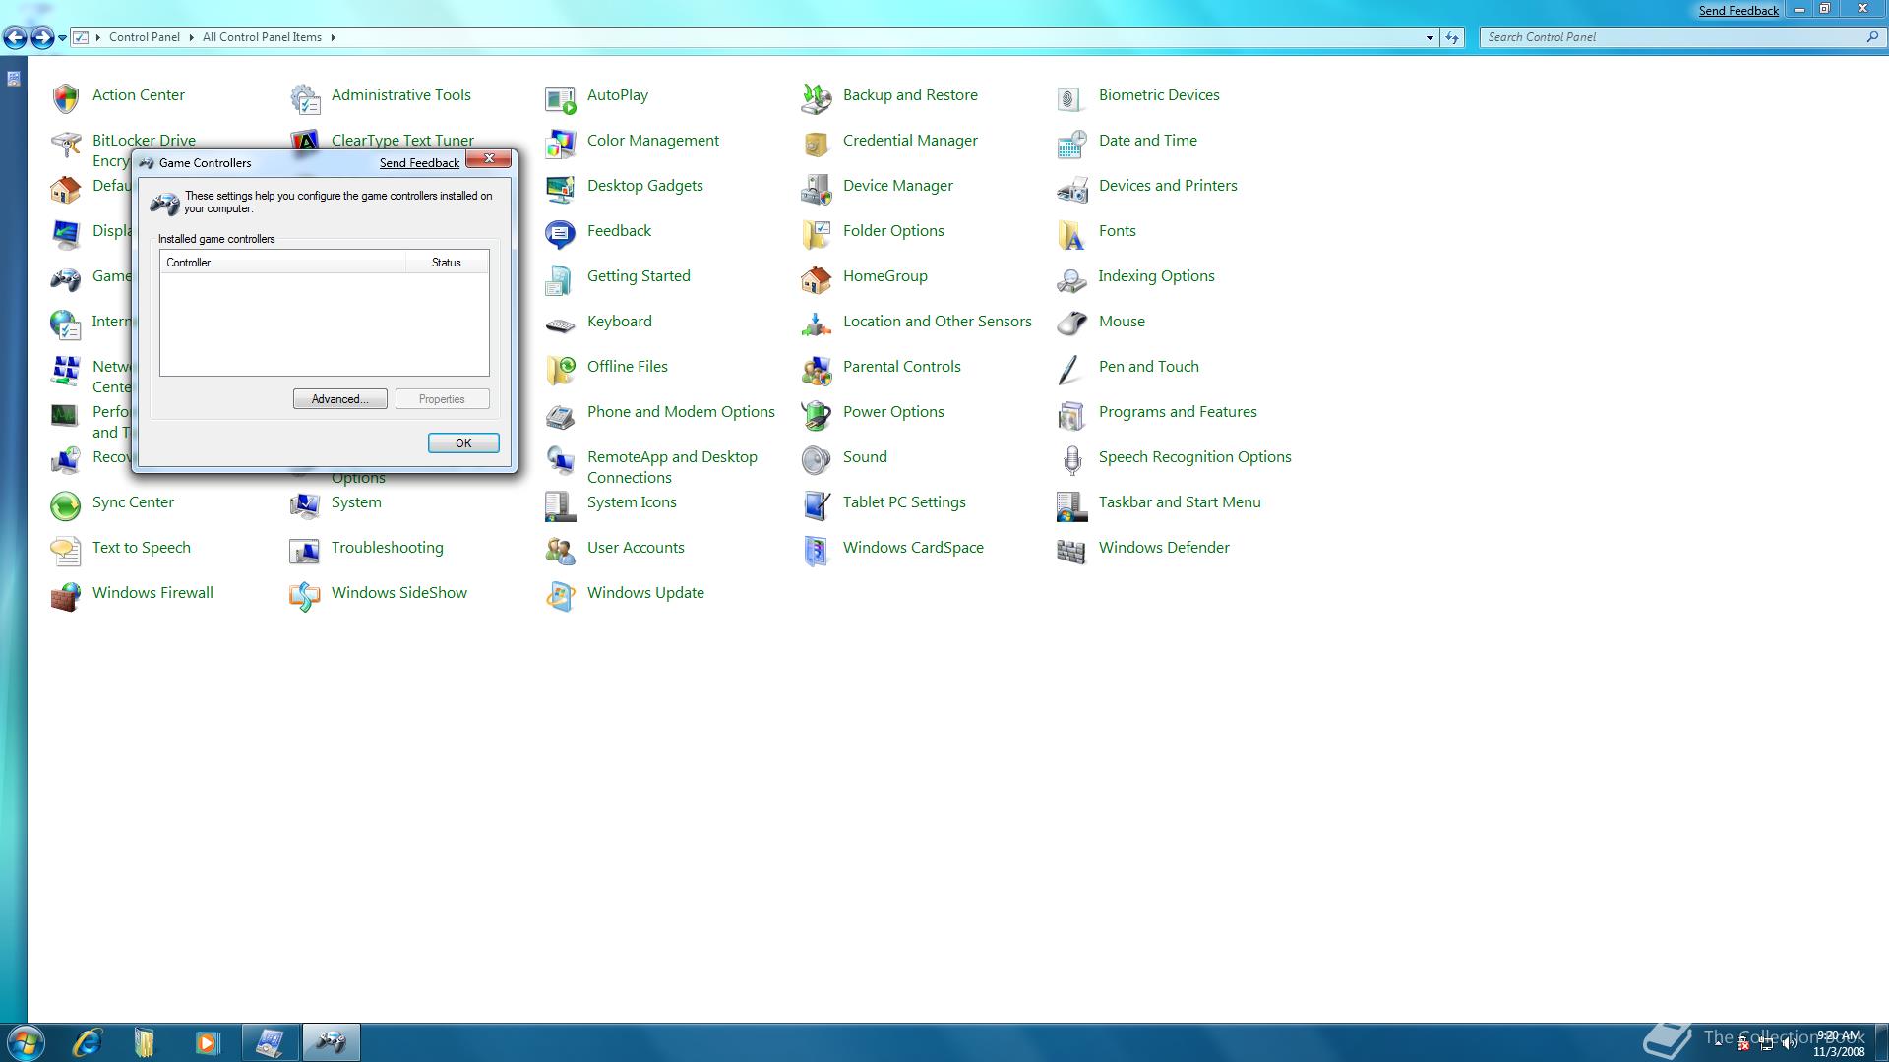The width and height of the screenshot is (1889, 1062).
Task: Open Windows CardSpace link
Action: pyautogui.click(x=913, y=548)
